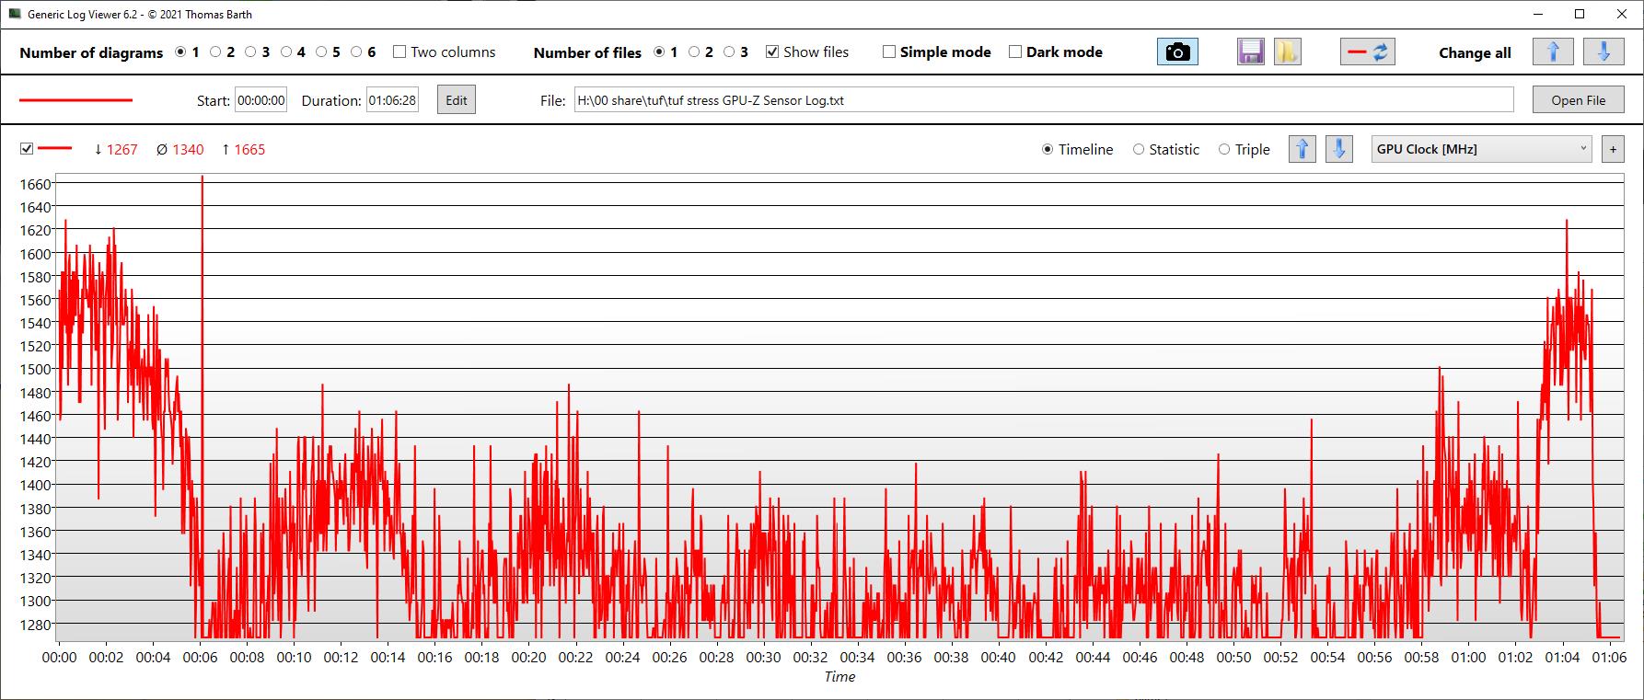Move diagram sensor down with blue arrow
Image resolution: width=1644 pixels, height=700 pixels.
click(x=1338, y=149)
